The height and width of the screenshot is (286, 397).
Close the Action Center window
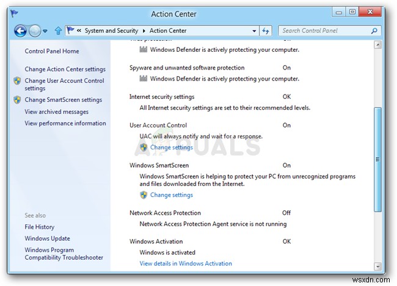click(x=370, y=12)
